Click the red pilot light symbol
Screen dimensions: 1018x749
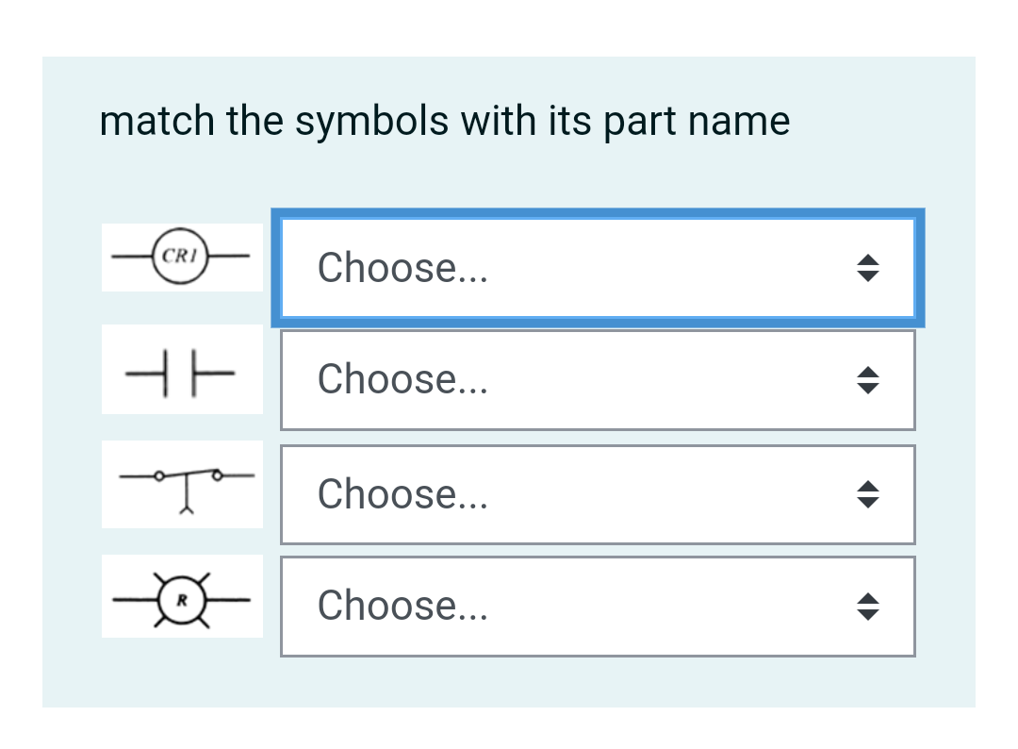(x=183, y=598)
